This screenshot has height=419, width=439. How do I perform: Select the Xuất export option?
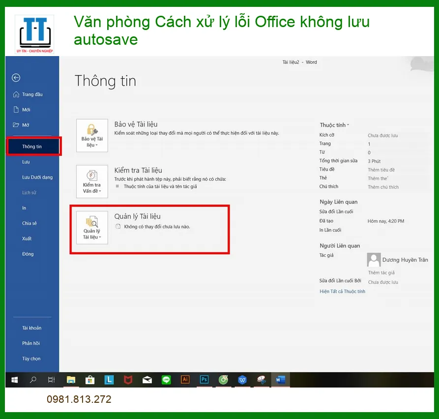pyautogui.click(x=27, y=239)
